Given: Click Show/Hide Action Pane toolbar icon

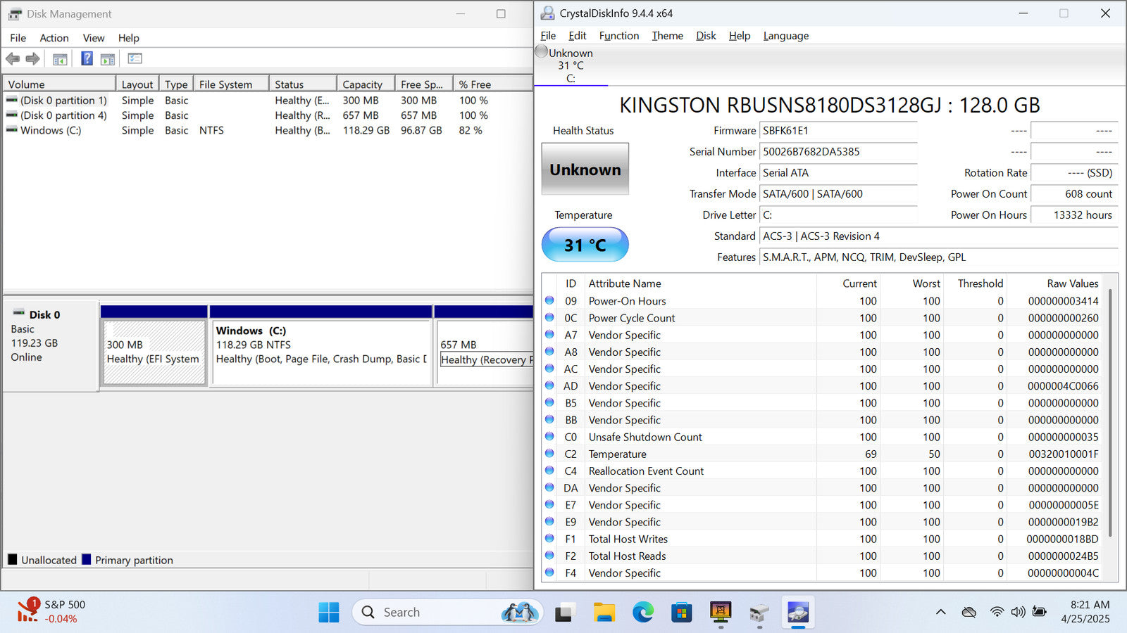Looking at the screenshot, I should [108, 59].
